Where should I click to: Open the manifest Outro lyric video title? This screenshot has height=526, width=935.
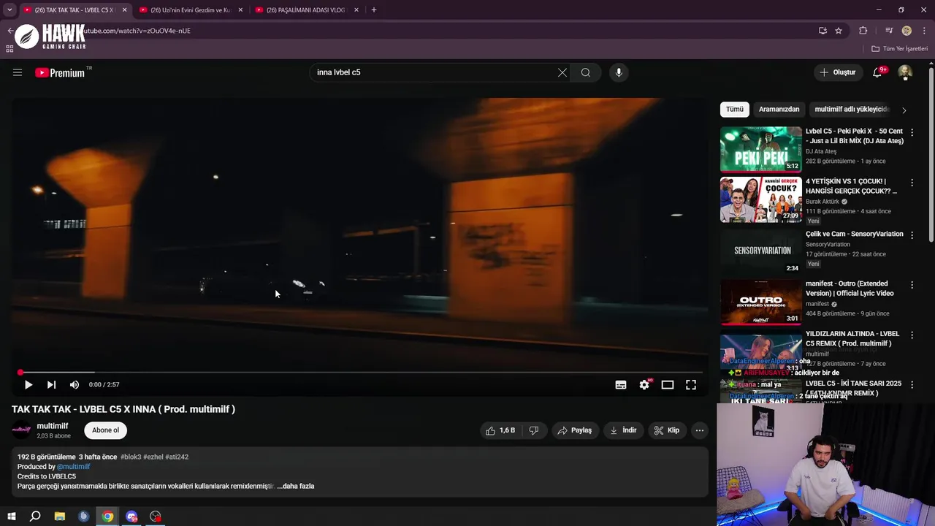[850, 289]
